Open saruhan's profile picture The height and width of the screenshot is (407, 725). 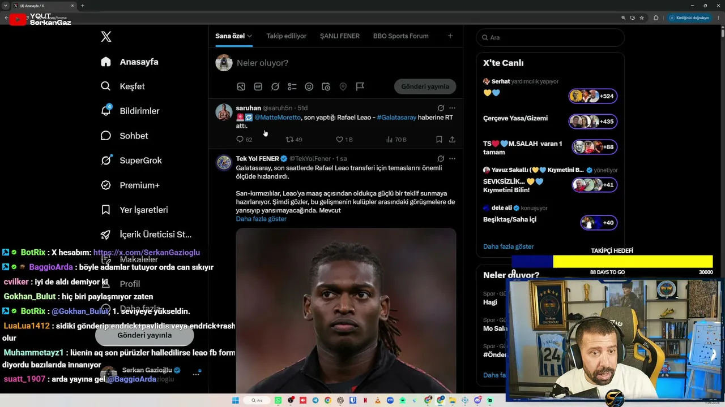point(224,112)
